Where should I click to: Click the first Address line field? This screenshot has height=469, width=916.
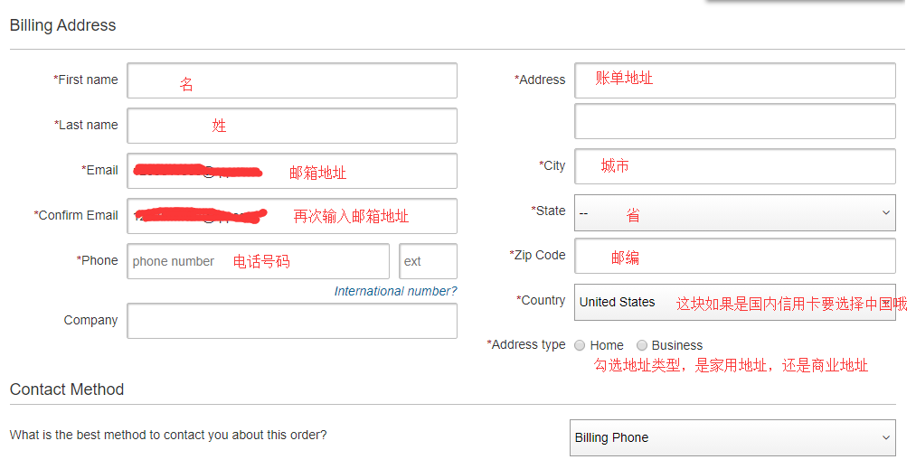coord(734,80)
